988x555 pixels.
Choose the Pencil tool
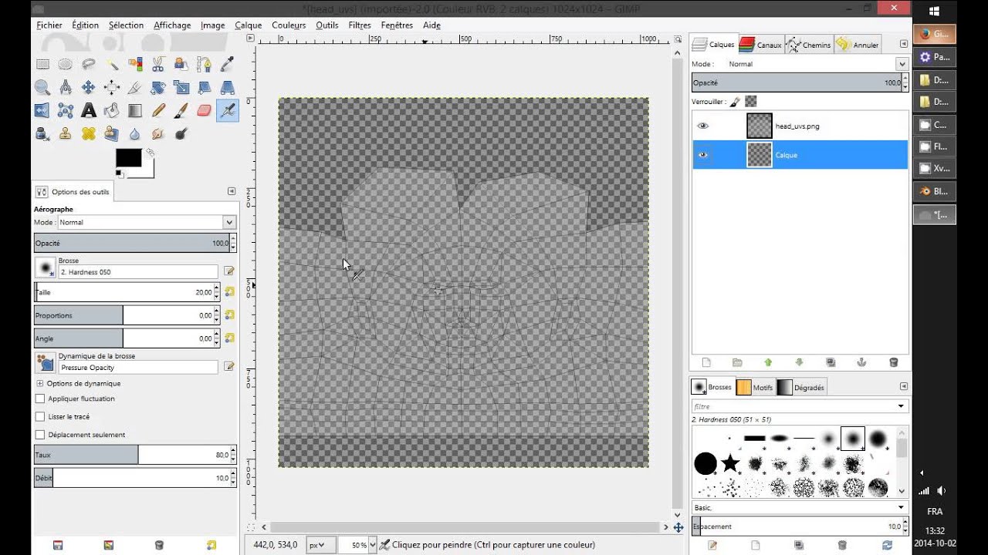coord(157,110)
